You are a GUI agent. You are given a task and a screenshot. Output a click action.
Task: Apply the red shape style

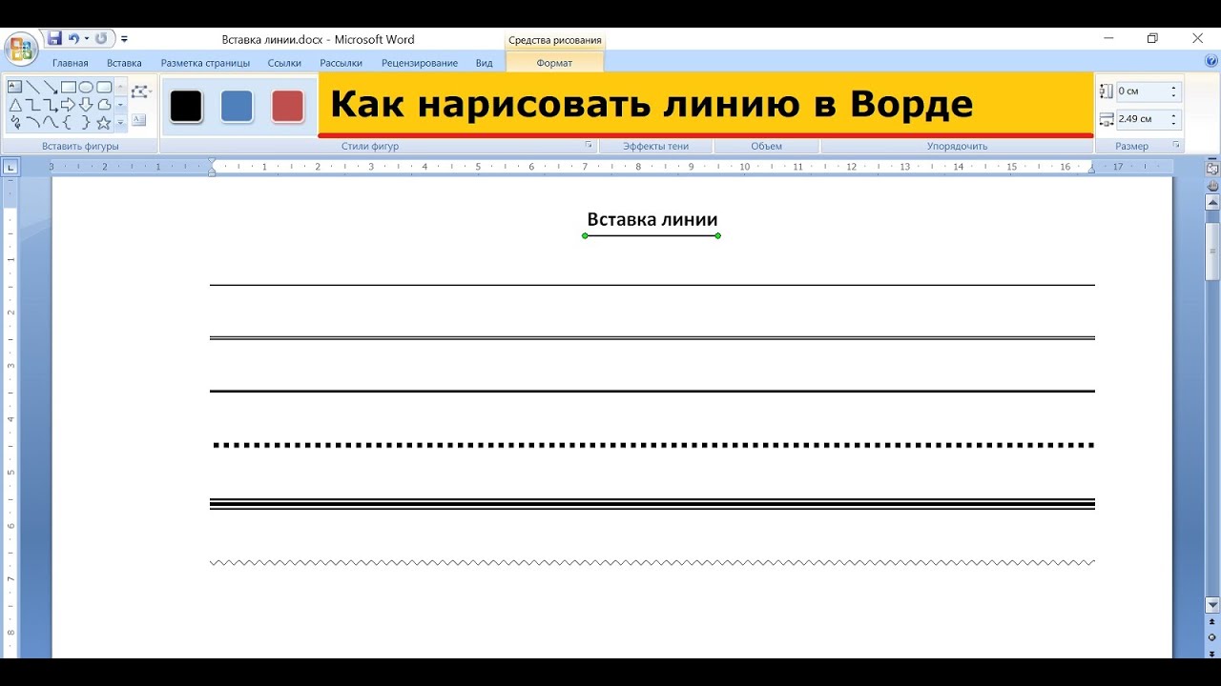point(287,107)
